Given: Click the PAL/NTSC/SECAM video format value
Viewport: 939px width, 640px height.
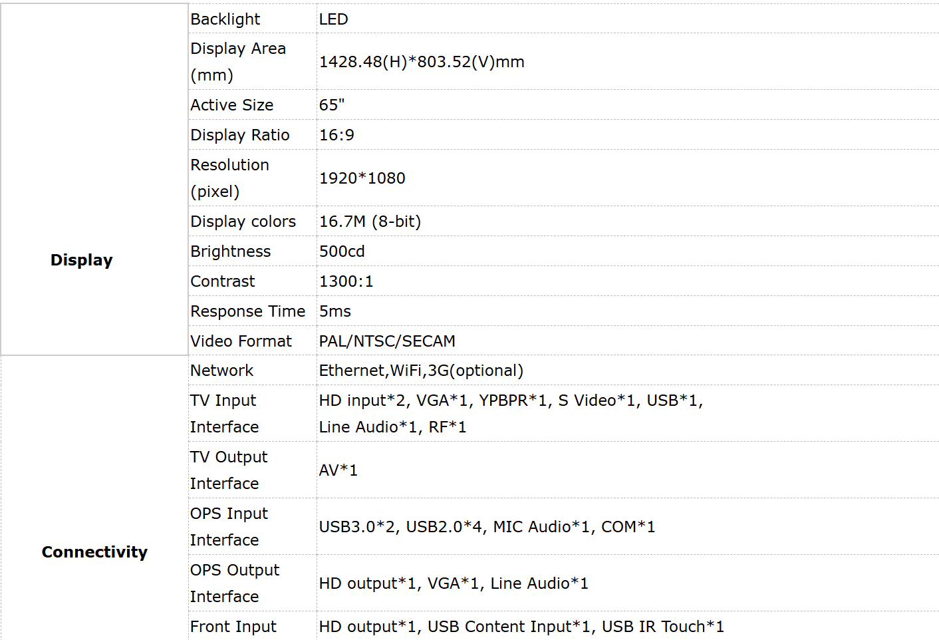Looking at the screenshot, I should 387,341.
